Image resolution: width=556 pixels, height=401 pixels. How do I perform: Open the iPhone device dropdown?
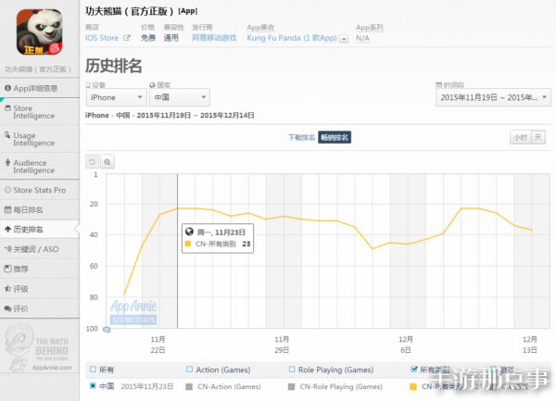pyautogui.click(x=117, y=97)
